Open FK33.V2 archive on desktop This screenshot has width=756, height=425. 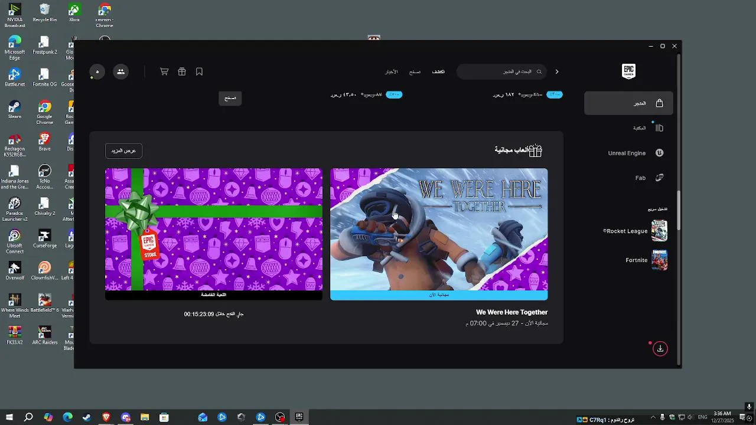pos(15,336)
